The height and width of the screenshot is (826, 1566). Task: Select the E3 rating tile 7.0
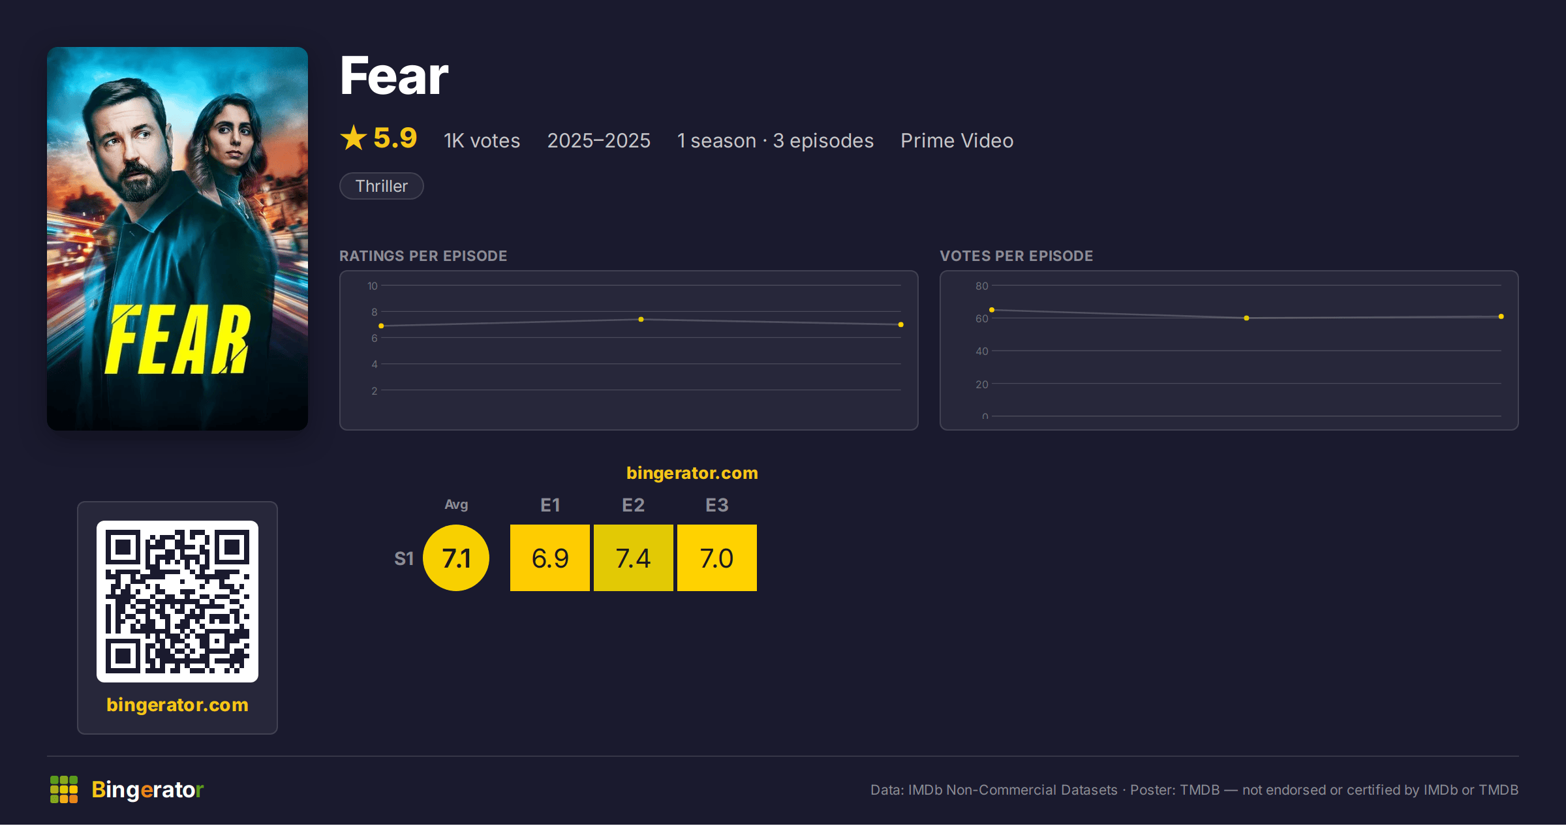click(717, 558)
